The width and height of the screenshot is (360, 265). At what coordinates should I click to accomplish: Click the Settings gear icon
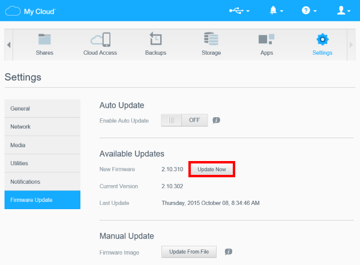point(322,39)
